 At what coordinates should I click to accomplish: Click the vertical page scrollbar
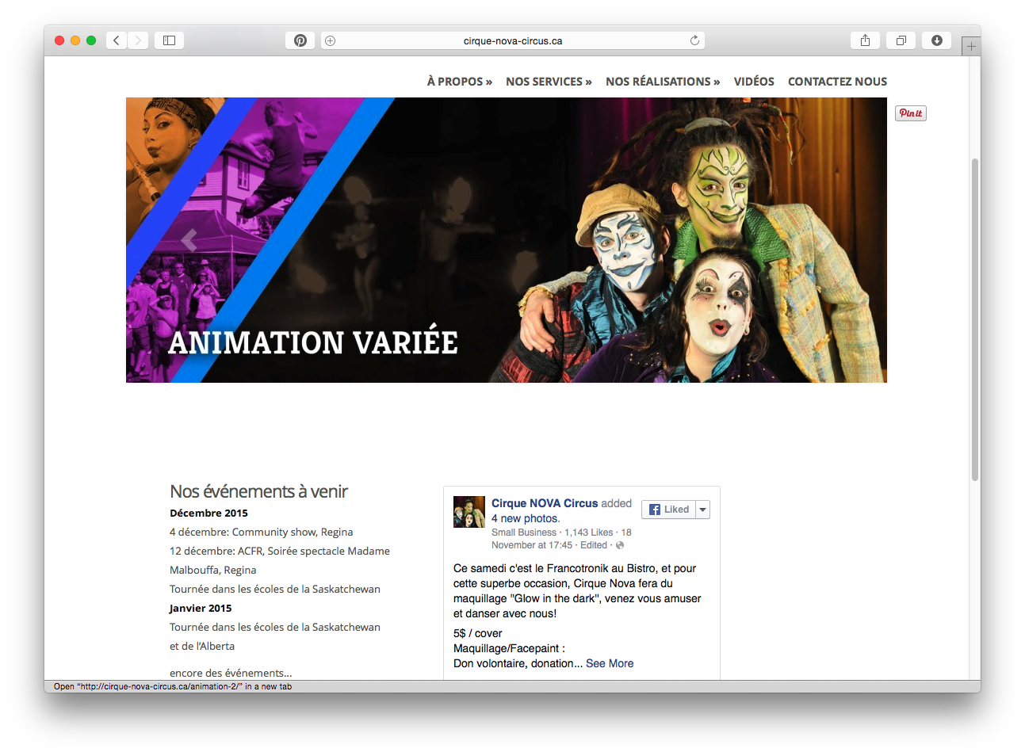tap(975, 319)
